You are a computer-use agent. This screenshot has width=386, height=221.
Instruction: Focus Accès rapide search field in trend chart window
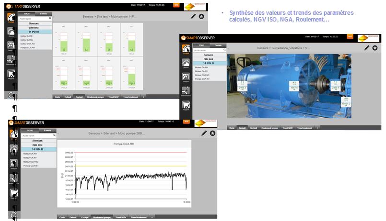point(39,135)
